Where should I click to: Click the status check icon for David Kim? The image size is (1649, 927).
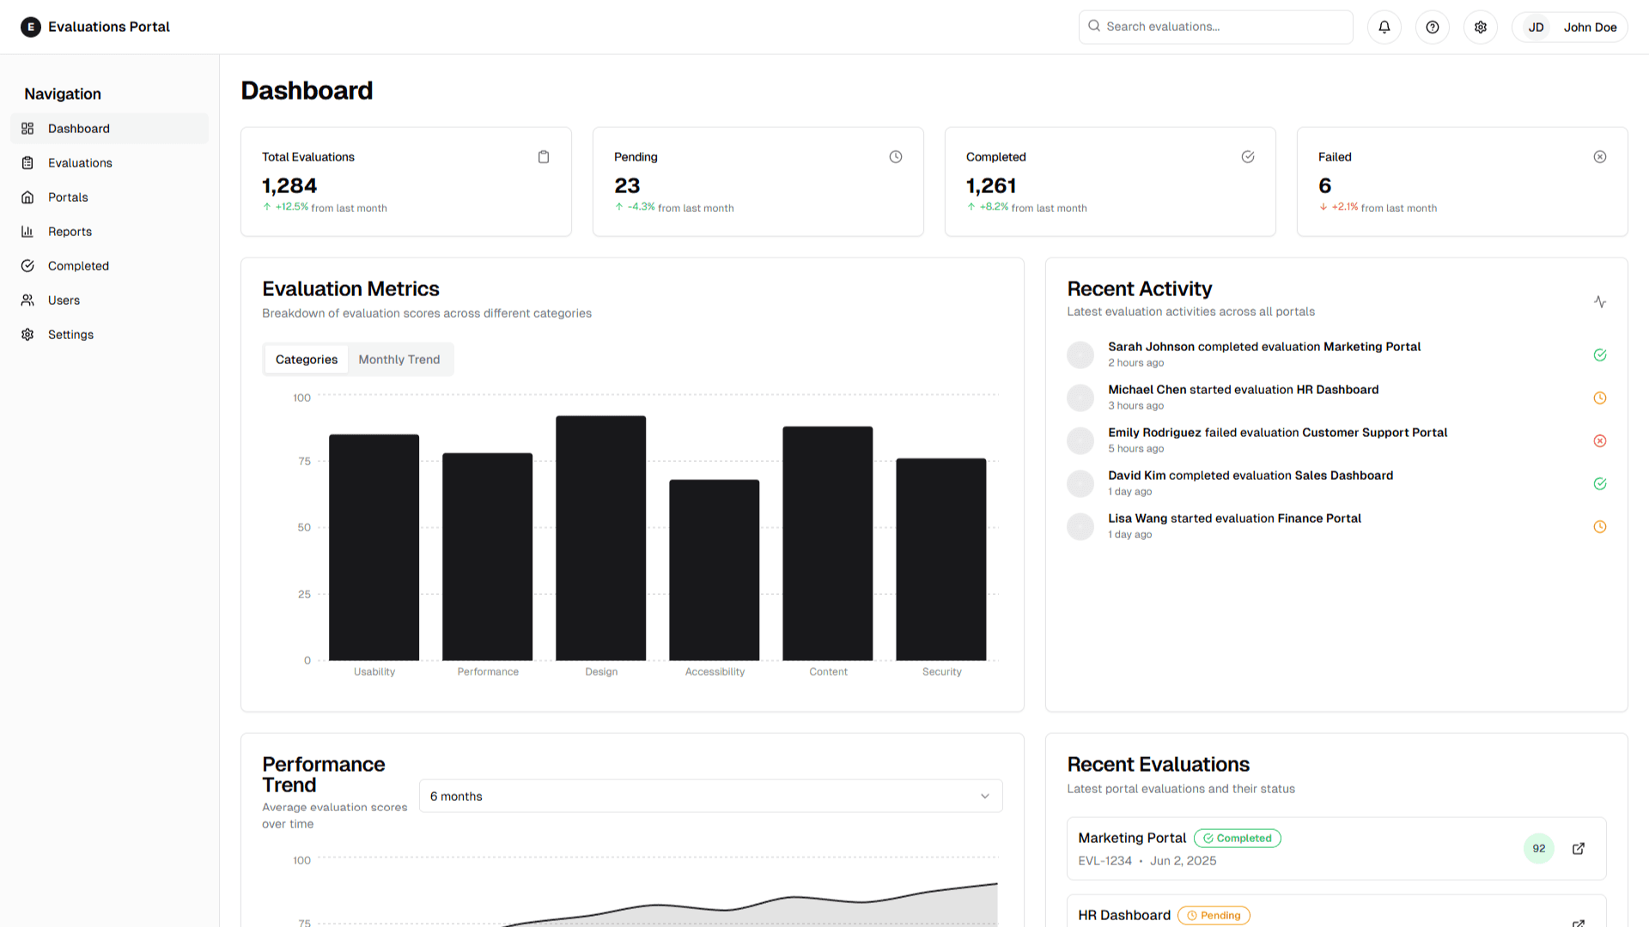click(1600, 484)
